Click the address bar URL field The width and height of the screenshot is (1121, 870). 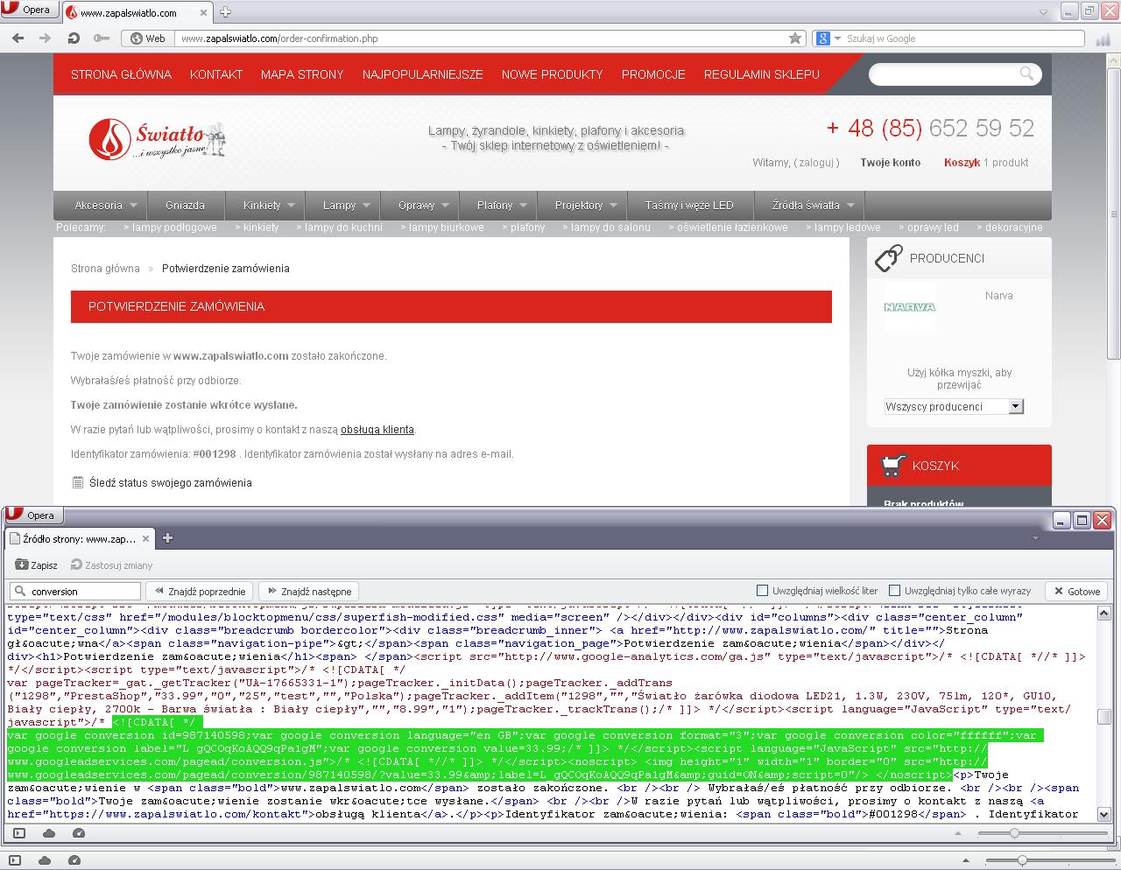[x=480, y=39]
